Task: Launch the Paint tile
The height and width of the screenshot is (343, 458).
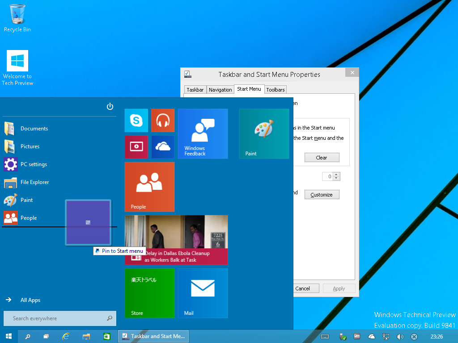Action: coord(264,134)
